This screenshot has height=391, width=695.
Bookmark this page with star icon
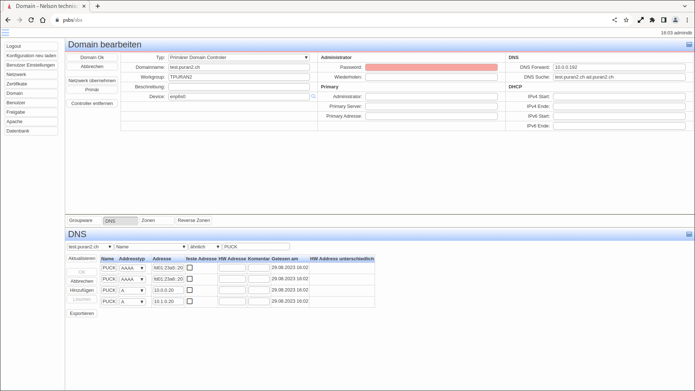pos(626,20)
